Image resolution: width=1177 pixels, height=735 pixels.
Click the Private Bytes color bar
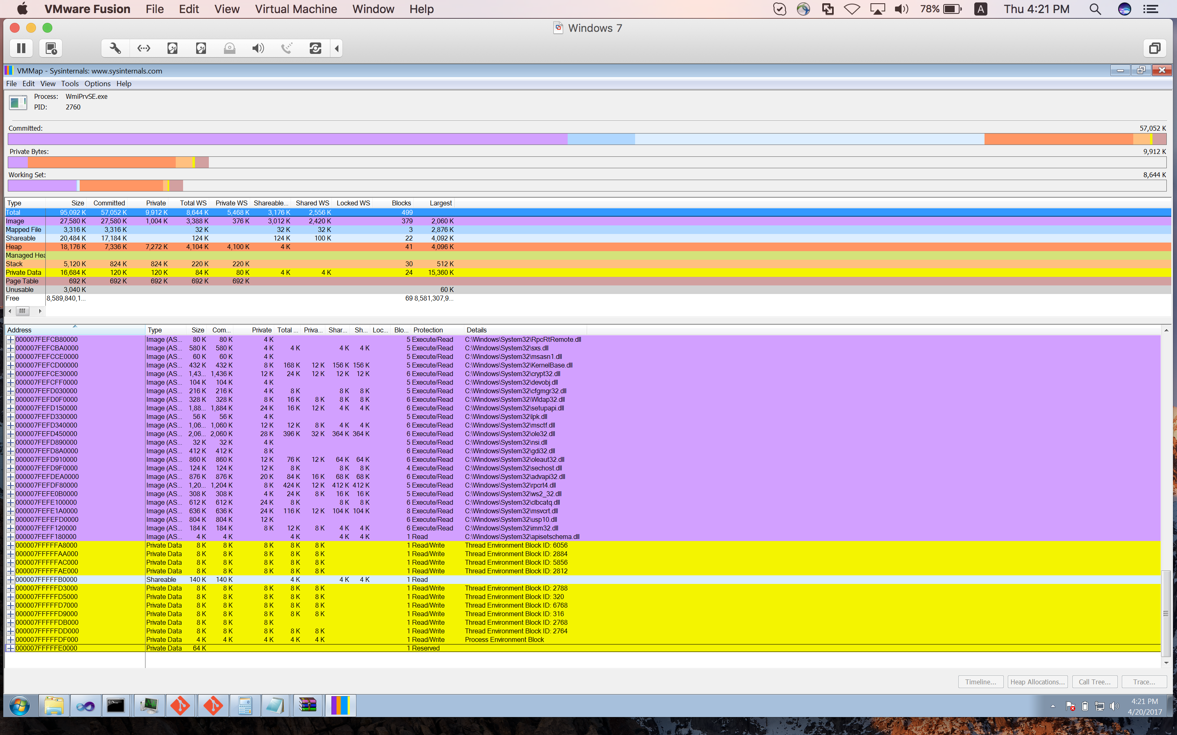tap(587, 163)
